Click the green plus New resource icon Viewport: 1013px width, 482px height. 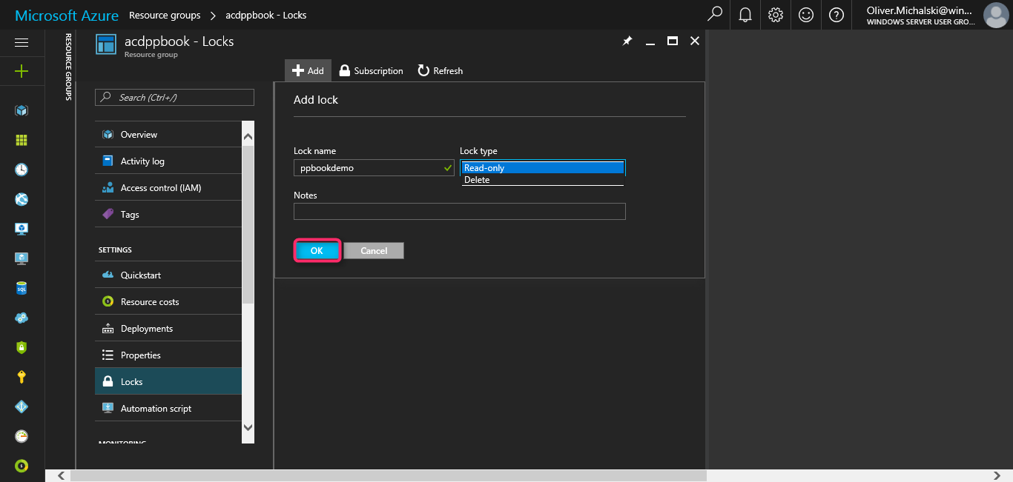(x=22, y=71)
